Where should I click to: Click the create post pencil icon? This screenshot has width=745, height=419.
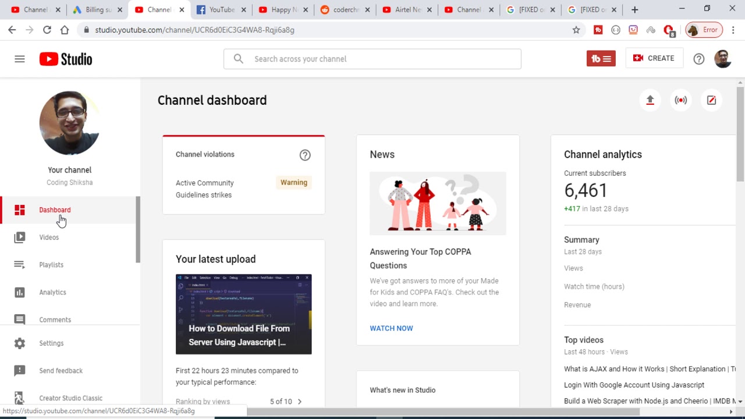click(711, 100)
